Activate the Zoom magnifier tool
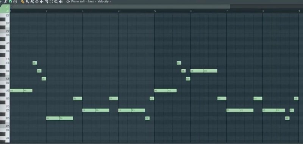The height and width of the screenshot is (144, 303). 56,2
